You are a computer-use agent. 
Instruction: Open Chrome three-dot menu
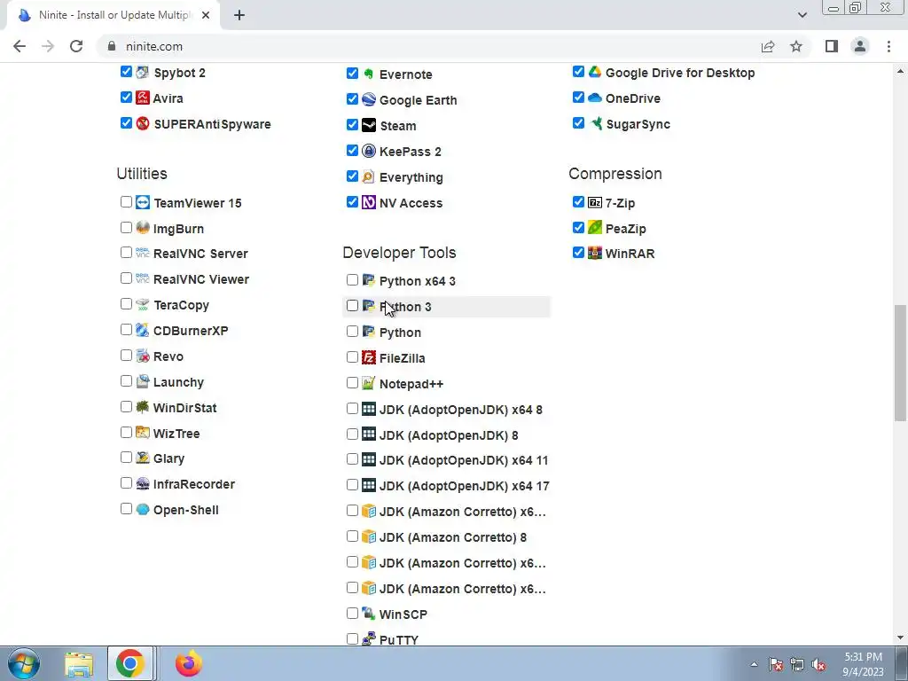[x=888, y=46]
